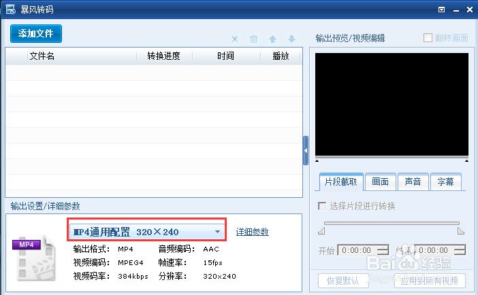Switch to the 片段截取 tab
This screenshot has height=295, width=478.
click(341, 181)
